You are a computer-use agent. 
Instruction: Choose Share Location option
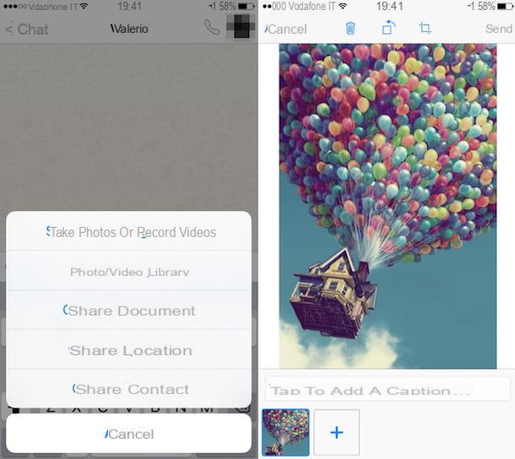point(128,350)
